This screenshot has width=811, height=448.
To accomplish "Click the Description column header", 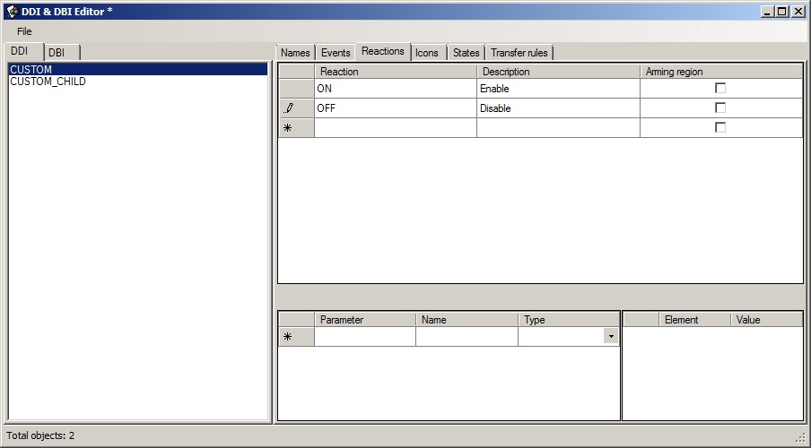I will point(558,72).
